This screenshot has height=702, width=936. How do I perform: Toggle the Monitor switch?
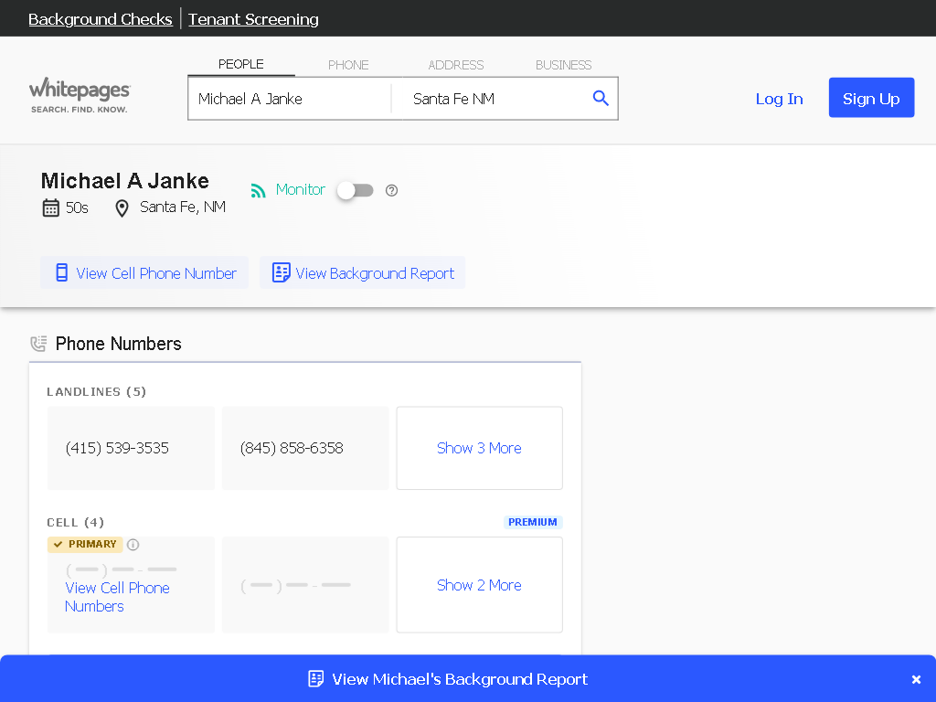356,190
